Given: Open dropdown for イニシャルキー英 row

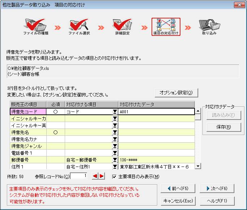Looking at the screenshot, I should coord(115,125).
